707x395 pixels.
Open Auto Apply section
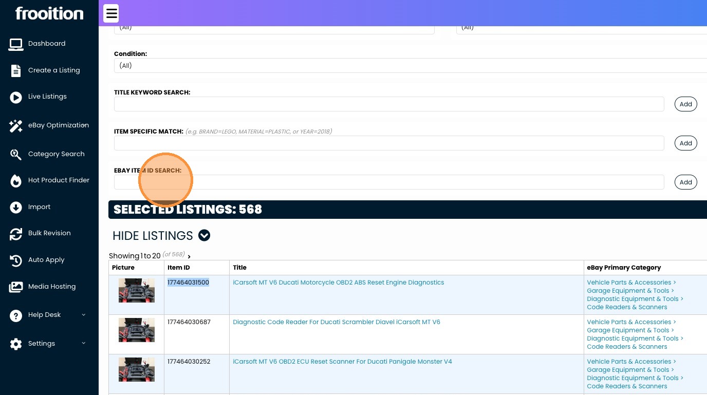click(46, 260)
